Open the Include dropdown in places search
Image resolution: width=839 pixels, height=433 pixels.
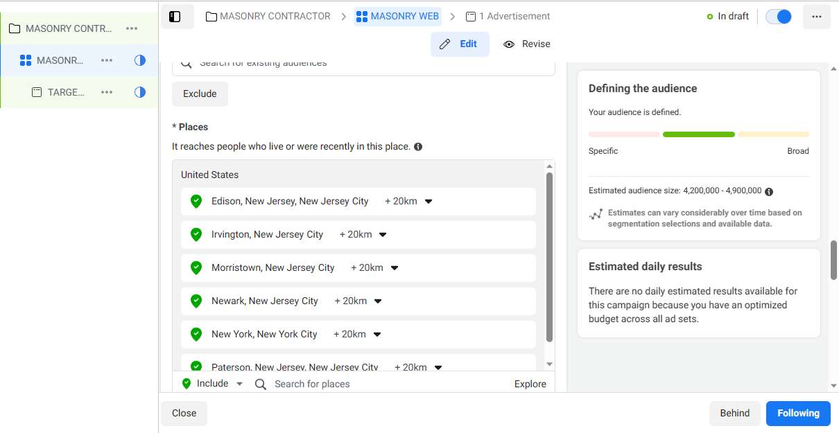239,384
